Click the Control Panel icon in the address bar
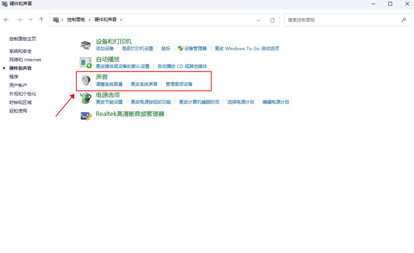The height and width of the screenshot is (253, 414). click(56, 19)
